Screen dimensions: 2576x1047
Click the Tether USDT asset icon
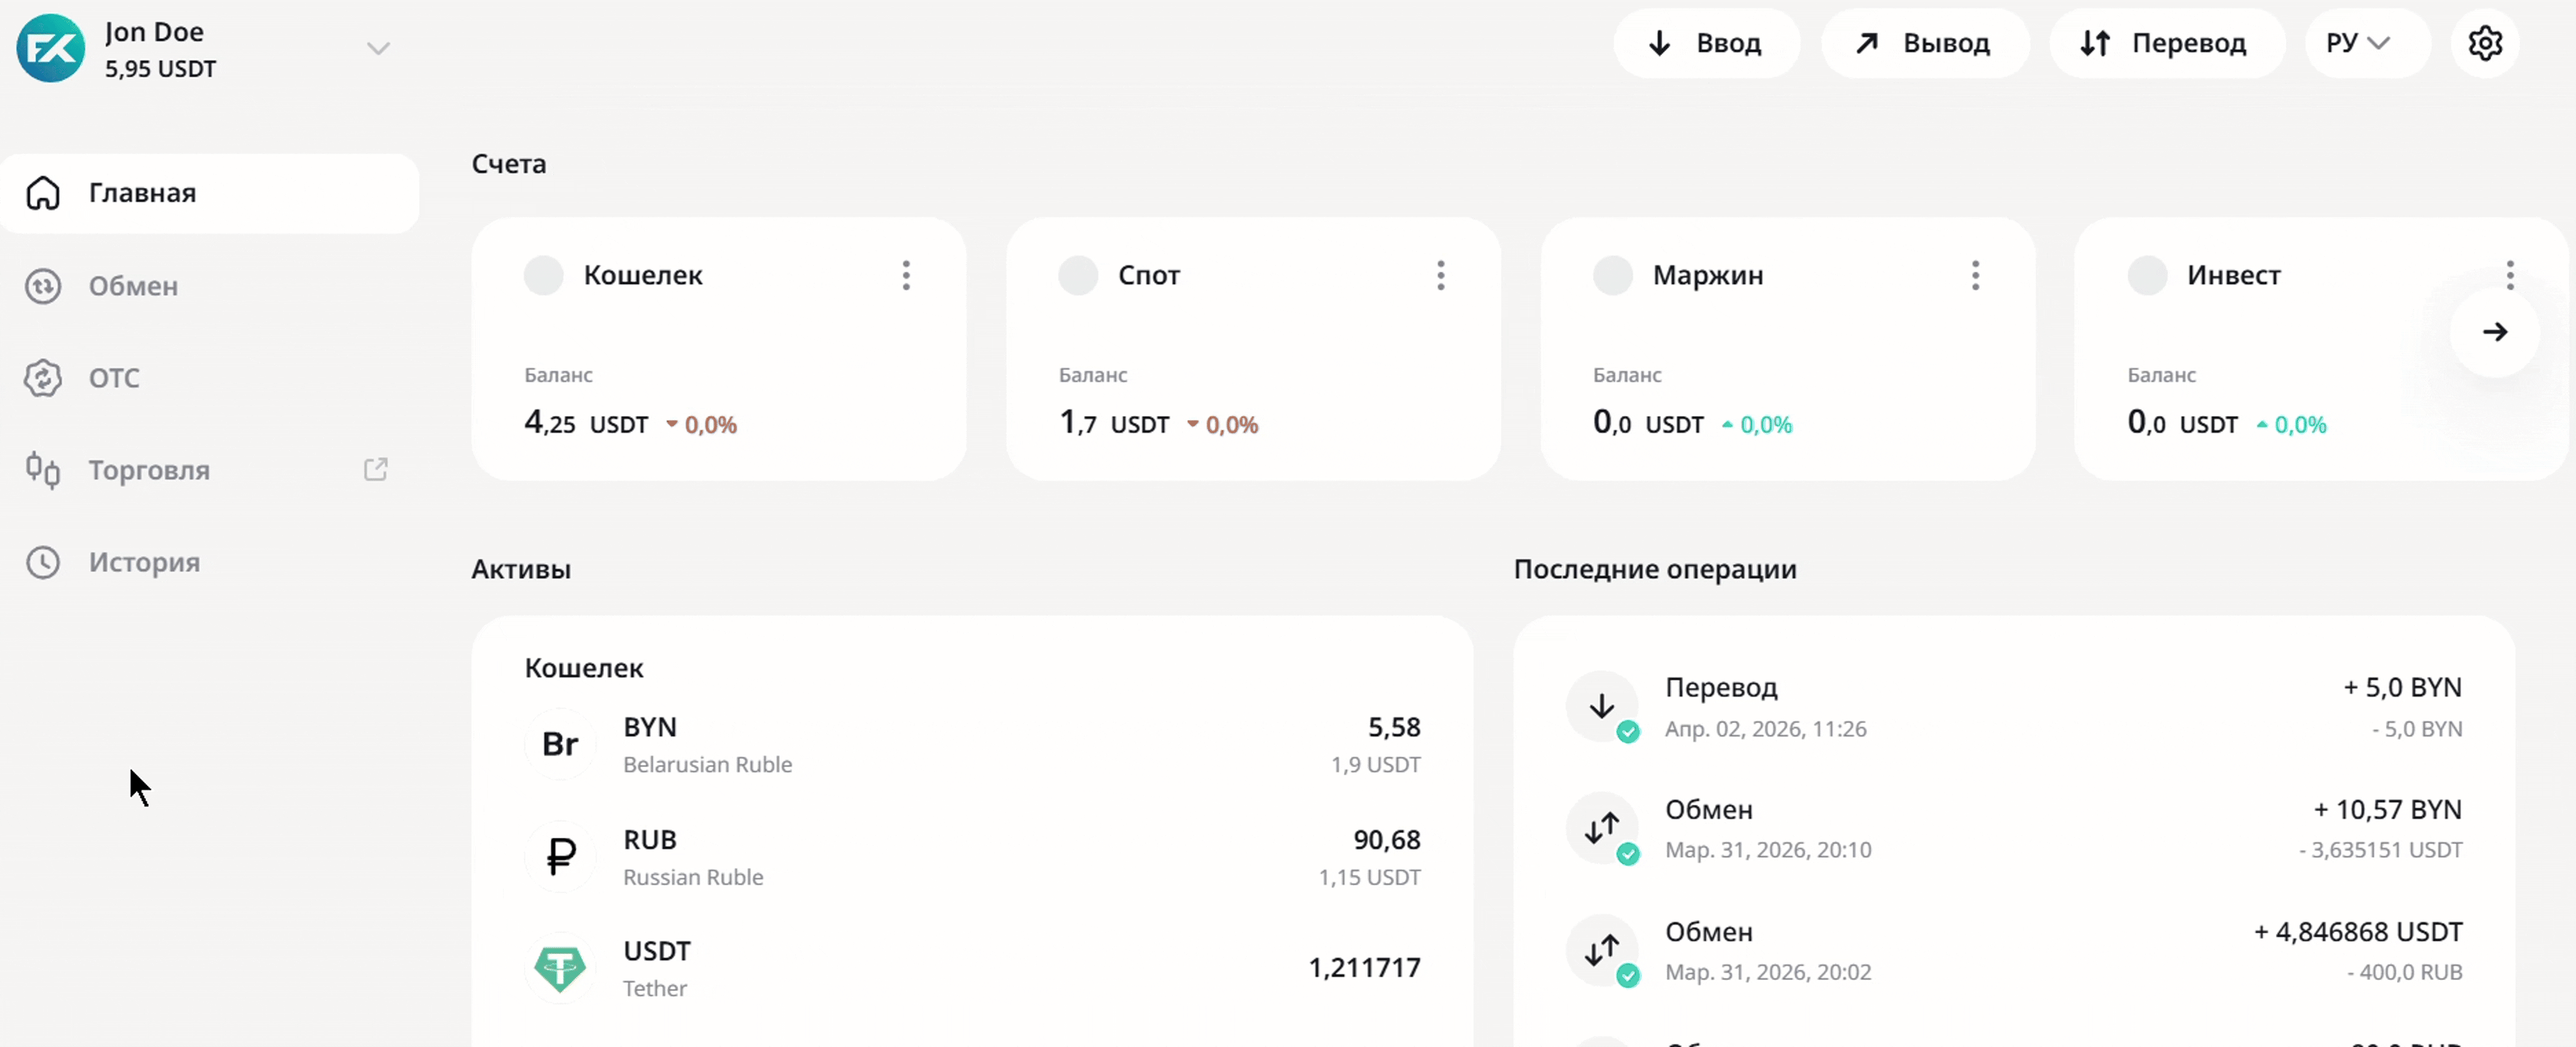click(x=560, y=968)
